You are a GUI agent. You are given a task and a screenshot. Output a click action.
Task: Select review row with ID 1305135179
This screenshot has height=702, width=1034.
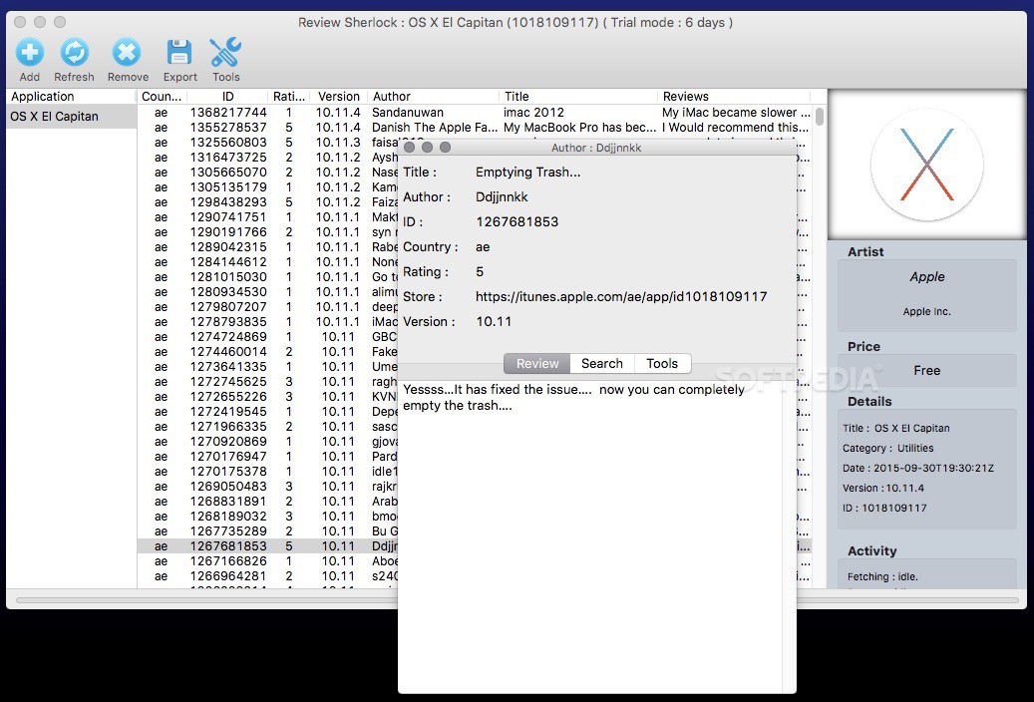pyautogui.click(x=267, y=187)
